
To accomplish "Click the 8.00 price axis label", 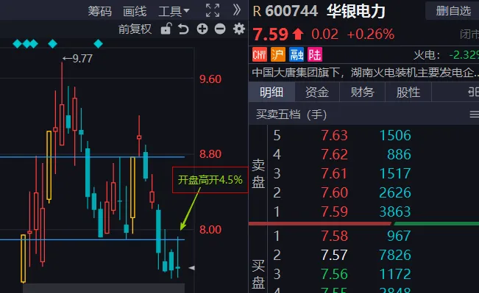I will coord(210,230).
